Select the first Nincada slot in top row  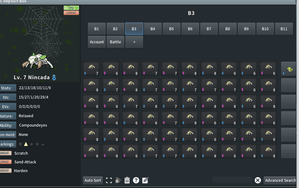[91, 69]
